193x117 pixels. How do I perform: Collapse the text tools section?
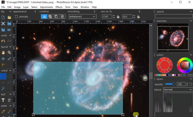click(x=10, y=94)
